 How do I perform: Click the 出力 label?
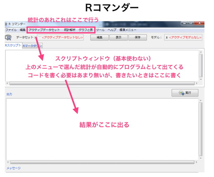click(9, 94)
